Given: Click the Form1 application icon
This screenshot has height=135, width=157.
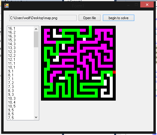Looking at the screenshot, I should [x=7, y=6].
